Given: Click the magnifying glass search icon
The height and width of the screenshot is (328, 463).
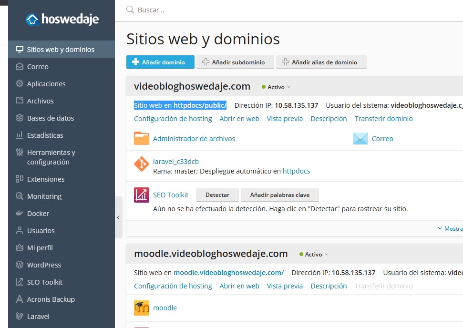Looking at the screenshot, I should (x=130, y=10).
